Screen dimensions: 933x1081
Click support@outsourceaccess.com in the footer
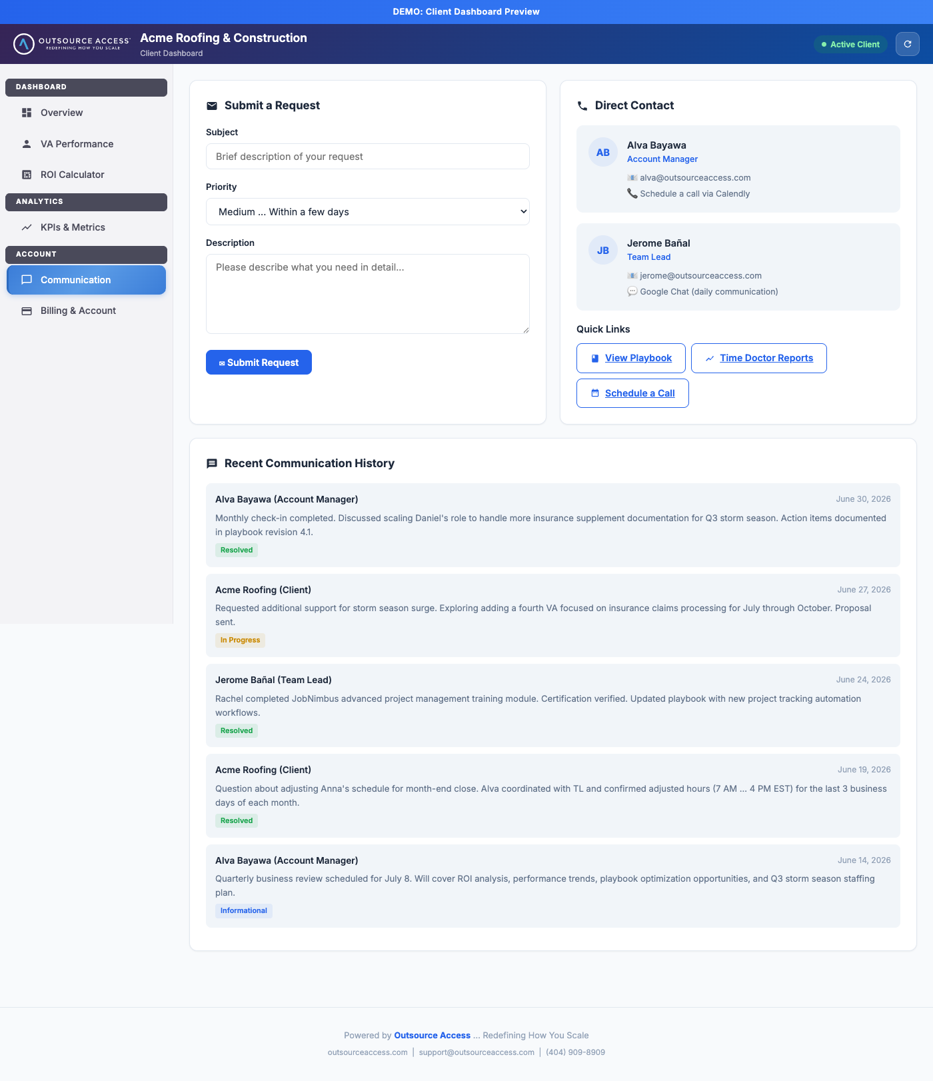pos(476,1052)
